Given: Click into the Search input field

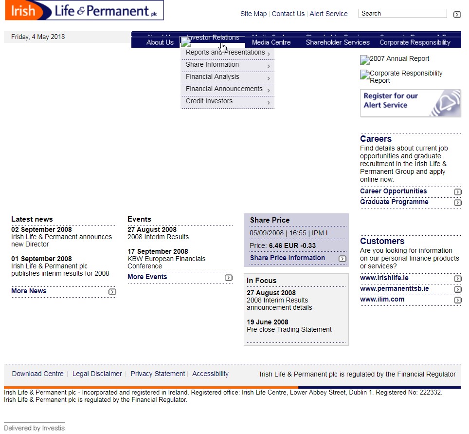Looking at the screenshot, I should (x=403, y=14).
